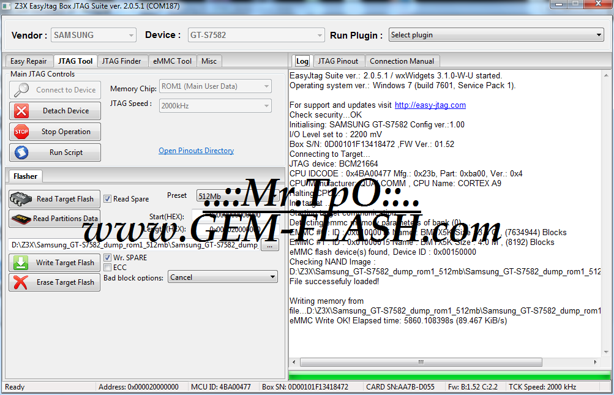
Task: Click the red cross Erase Target Flash icon
Action: click(21, 282)
